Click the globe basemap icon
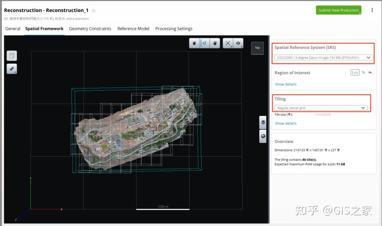 tap(263, 136)
